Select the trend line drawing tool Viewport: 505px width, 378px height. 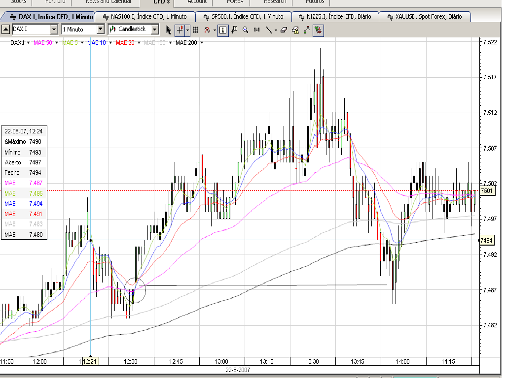click(x=269, y=30)
